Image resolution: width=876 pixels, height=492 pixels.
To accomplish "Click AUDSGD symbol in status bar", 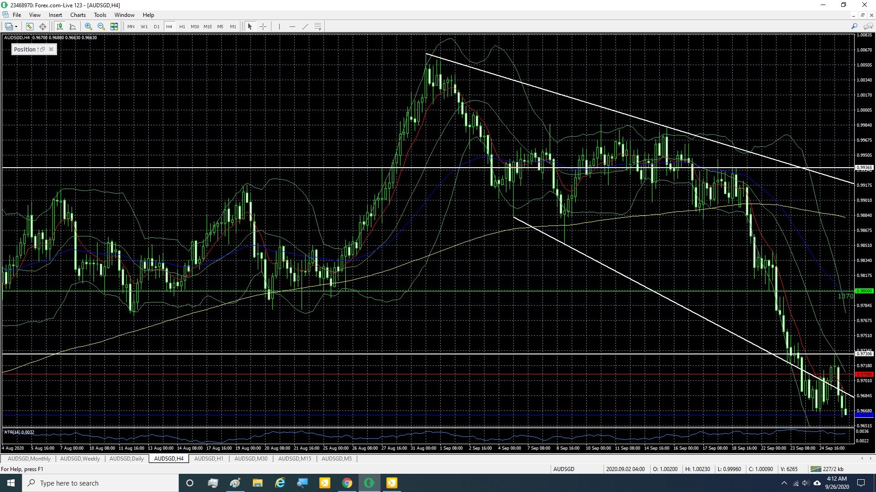I will coord(564,469).
